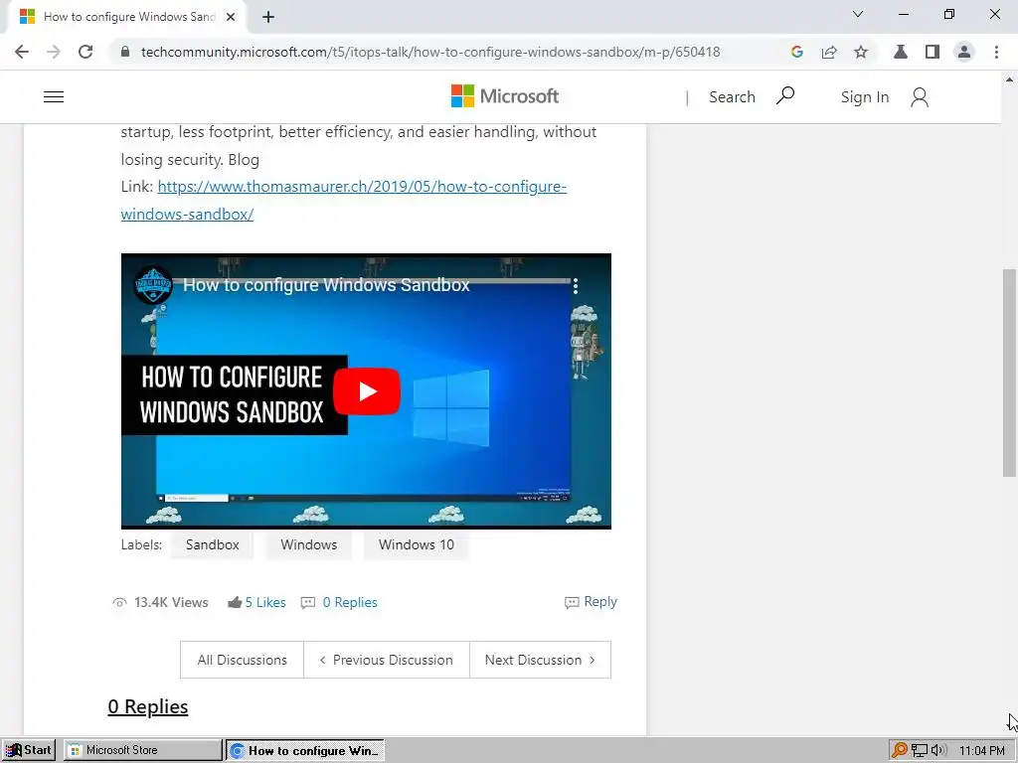
Task: Go to Previous Discussion
Action: click(x=387, y=660)
